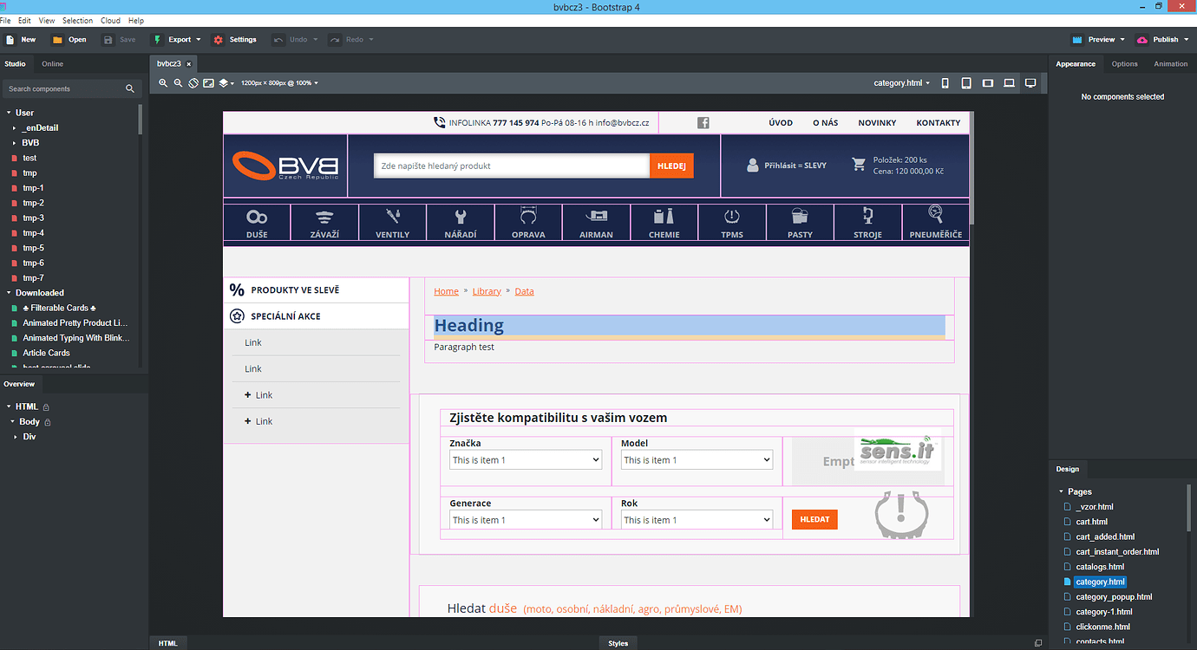Expand the Div node in Overview
This screenshot has width=1197, height=650.
click(x=16, y=437)
